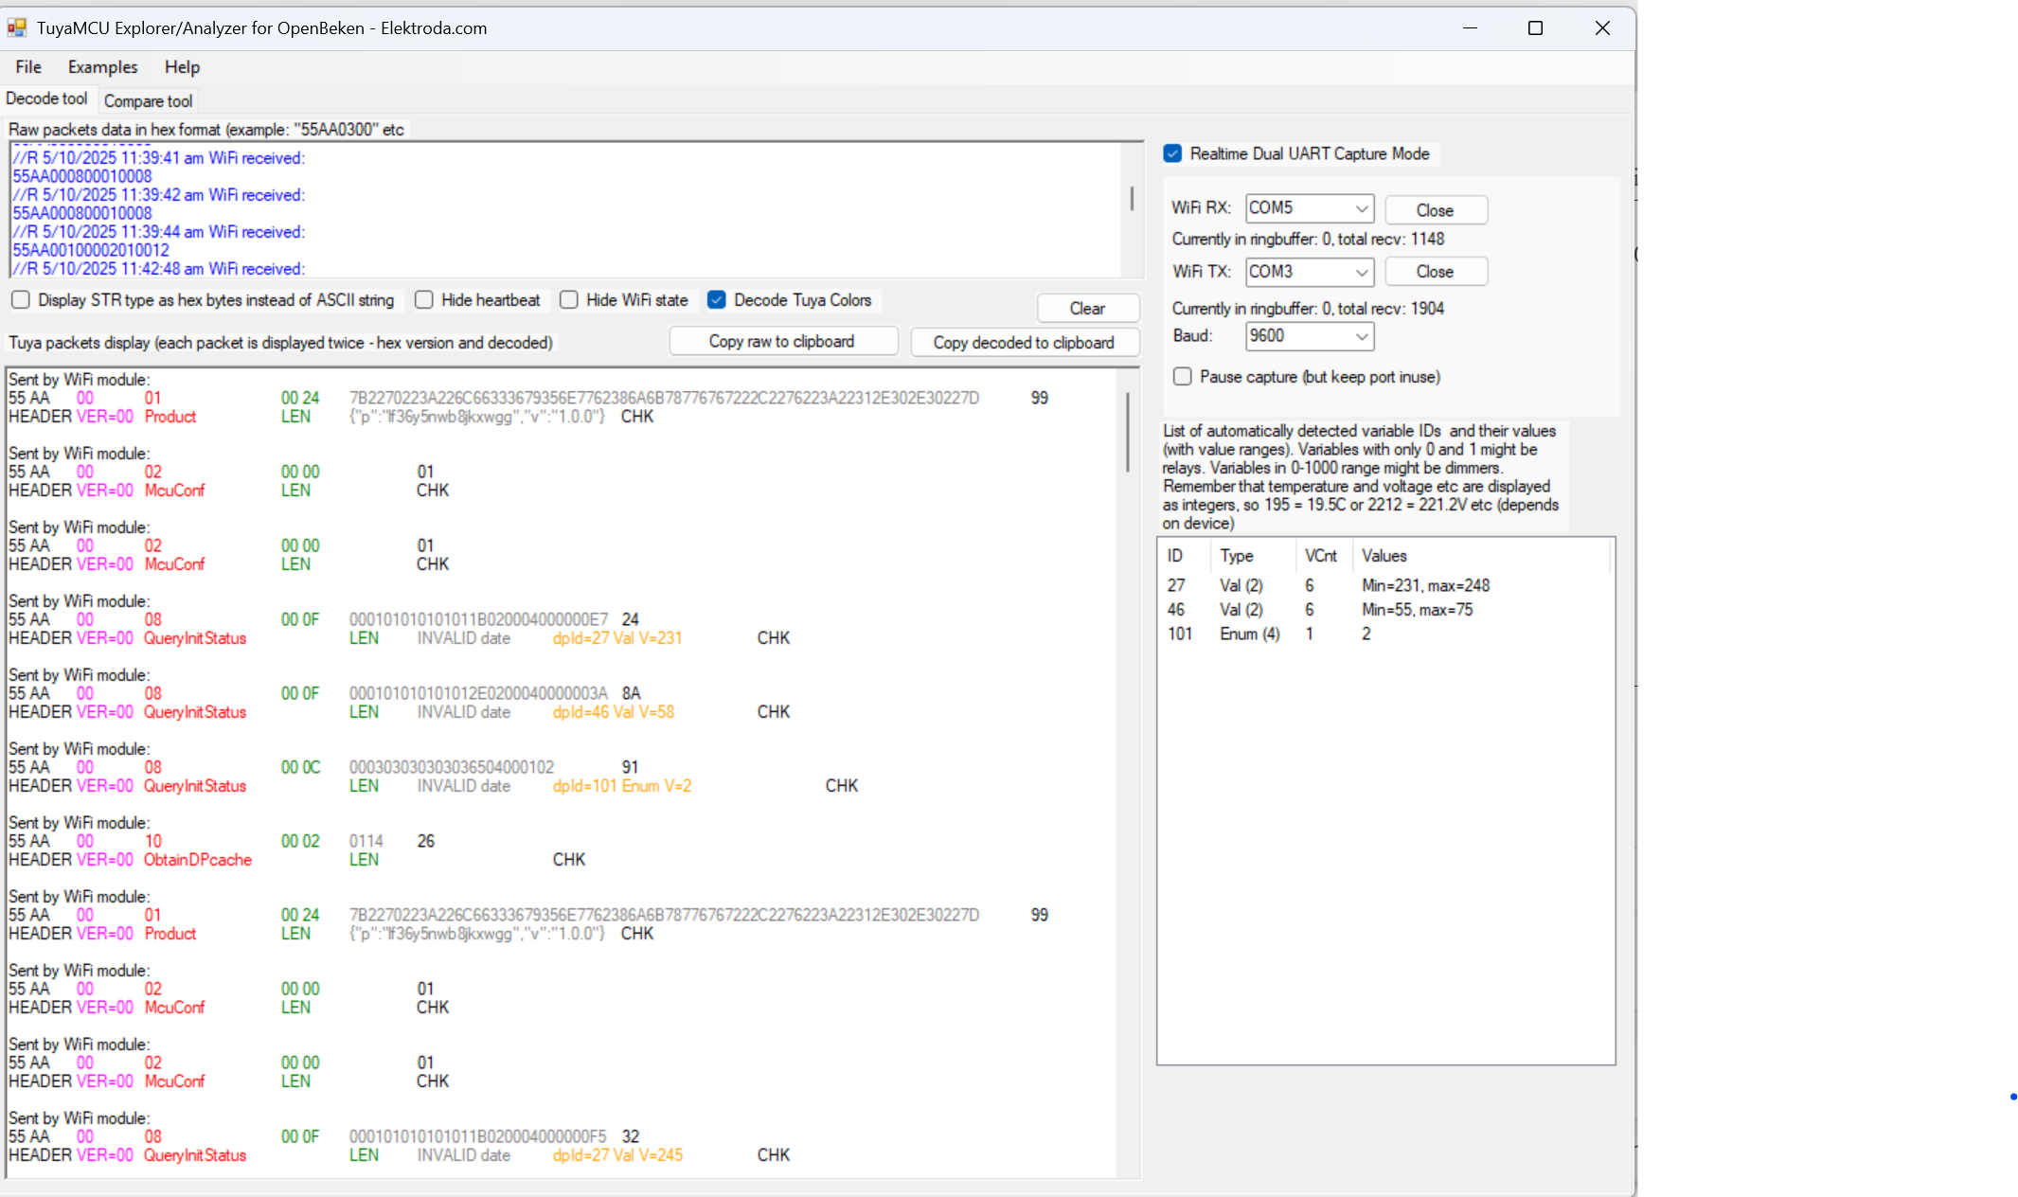Expand the WiFi TX COM3 dropdown
The image size is (2018, 1197).
pos(1361,272)
